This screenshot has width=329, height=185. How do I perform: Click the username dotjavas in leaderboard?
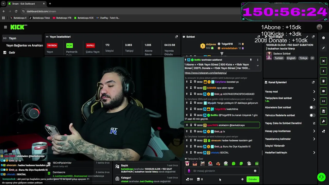211,44
